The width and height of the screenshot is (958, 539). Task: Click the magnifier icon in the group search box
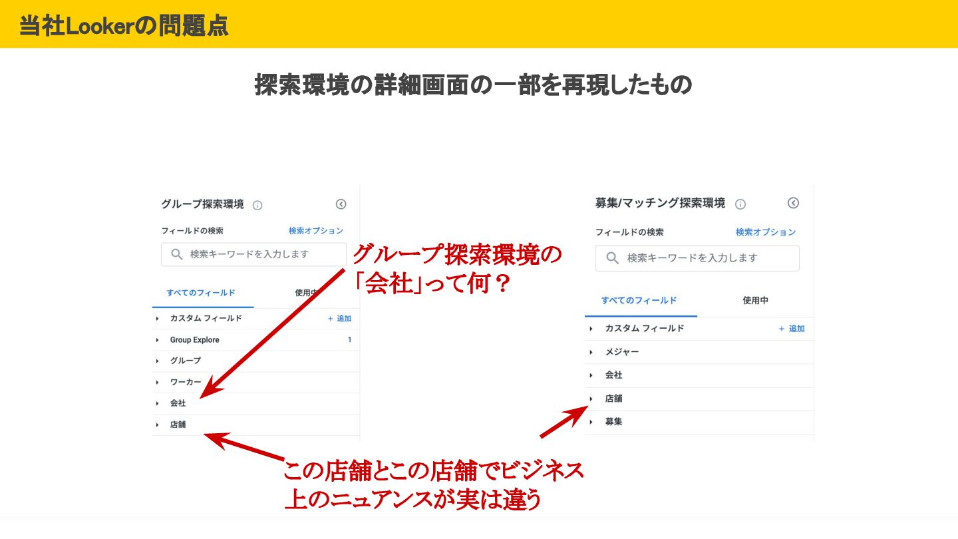click(177, 254)
